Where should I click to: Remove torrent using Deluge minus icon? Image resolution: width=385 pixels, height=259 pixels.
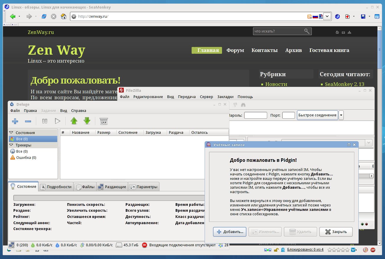pos(28,121)
